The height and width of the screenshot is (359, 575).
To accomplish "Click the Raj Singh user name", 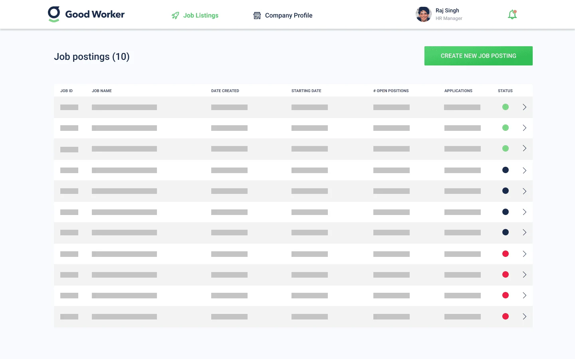I will pyautogui.click(x=447, y=10).
